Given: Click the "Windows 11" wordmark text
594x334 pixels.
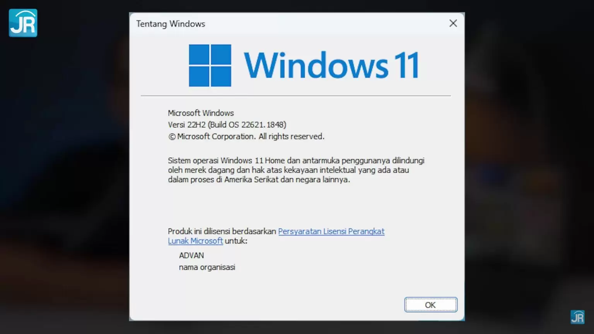Looking at the screenshot, I should point(331,65).
